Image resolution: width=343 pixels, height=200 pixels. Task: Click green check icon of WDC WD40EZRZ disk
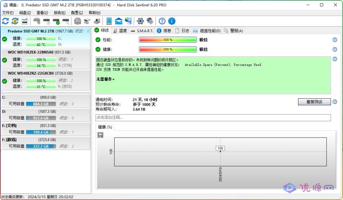tap(5, 81)
